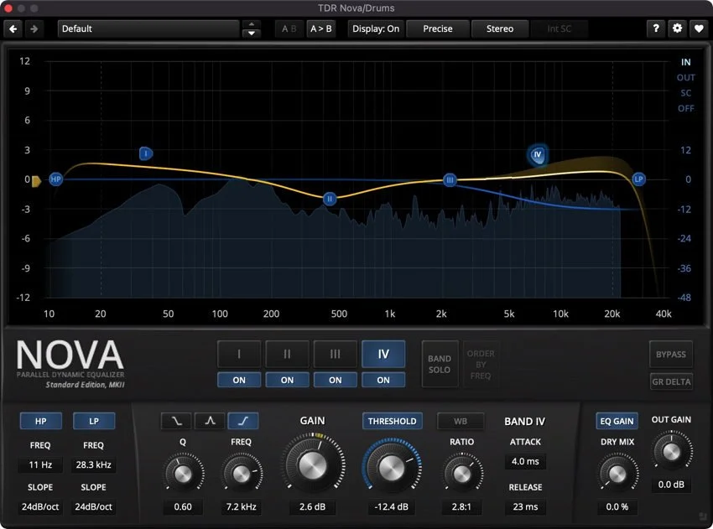Open HP slope 24dB/oct selector

(x=40, y=506)
